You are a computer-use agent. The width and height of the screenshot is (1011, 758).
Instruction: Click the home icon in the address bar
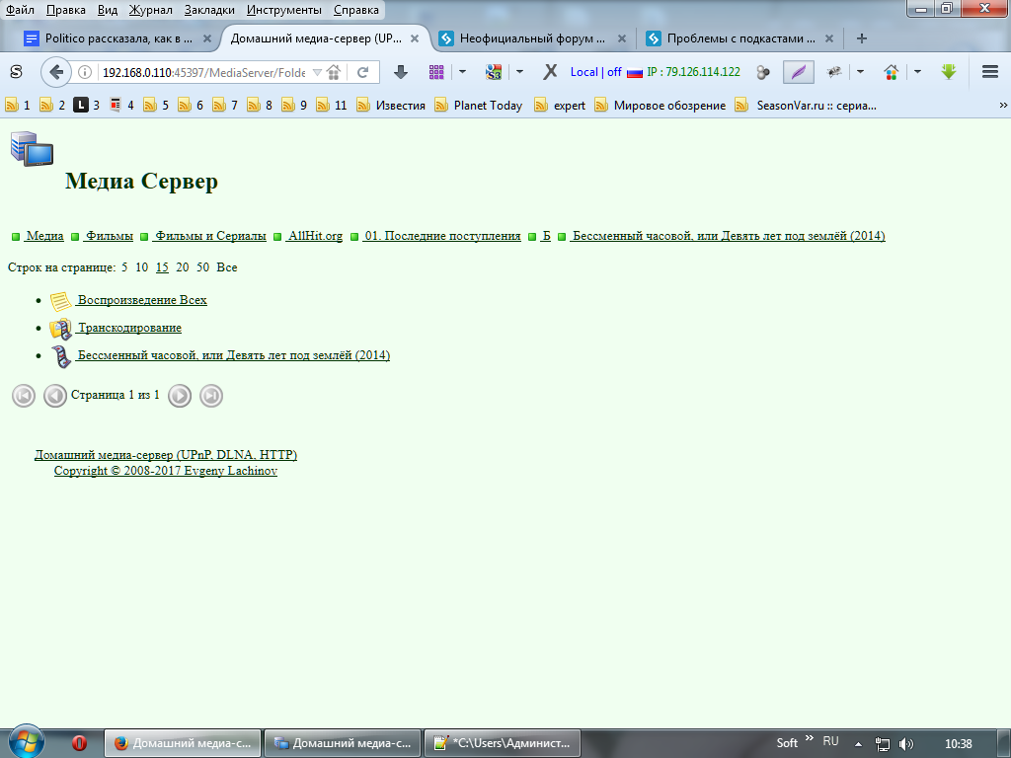click(334, 72)
